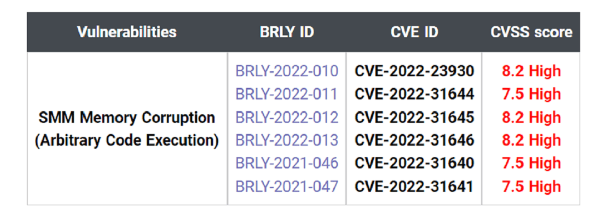Click the BRLY ID column header

tap(287, 32)
